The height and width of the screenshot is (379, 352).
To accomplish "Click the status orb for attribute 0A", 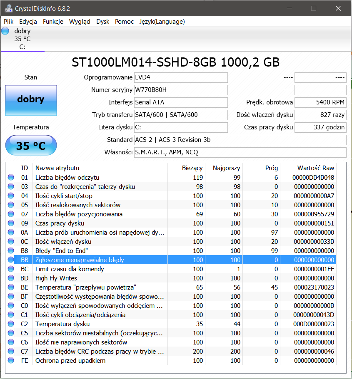I will click(x=11, y=233).
